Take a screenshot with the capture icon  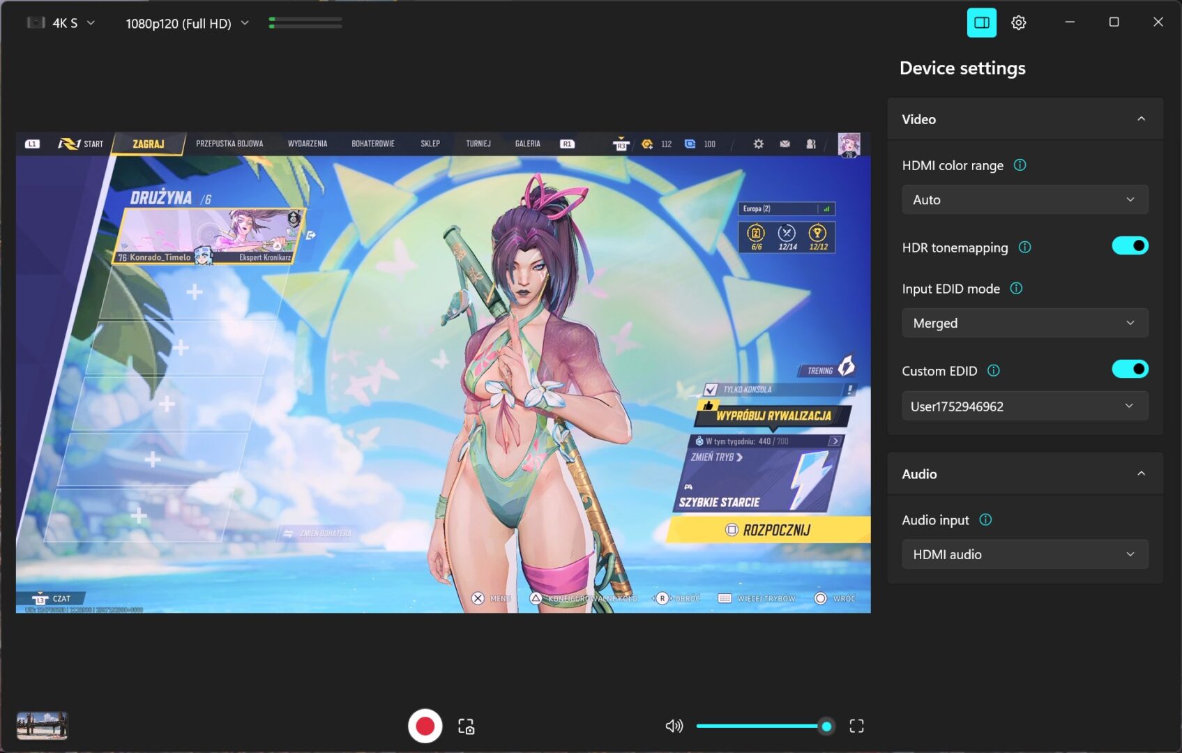click(x=466, y=727)
